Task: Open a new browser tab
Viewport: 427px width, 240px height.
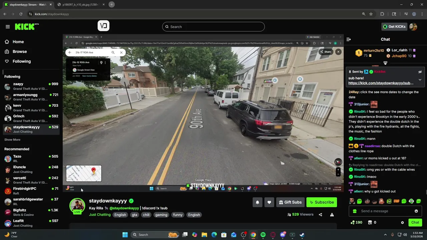Action: [111, 4]
